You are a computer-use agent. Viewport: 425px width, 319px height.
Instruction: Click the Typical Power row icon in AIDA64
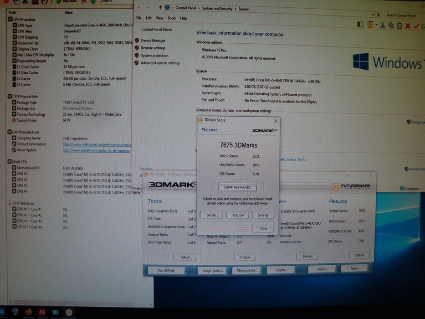[x=14, y=120]
